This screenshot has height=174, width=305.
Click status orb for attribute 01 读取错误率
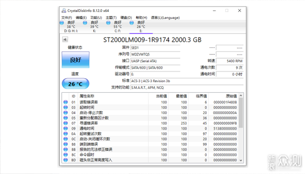[65, 102]
